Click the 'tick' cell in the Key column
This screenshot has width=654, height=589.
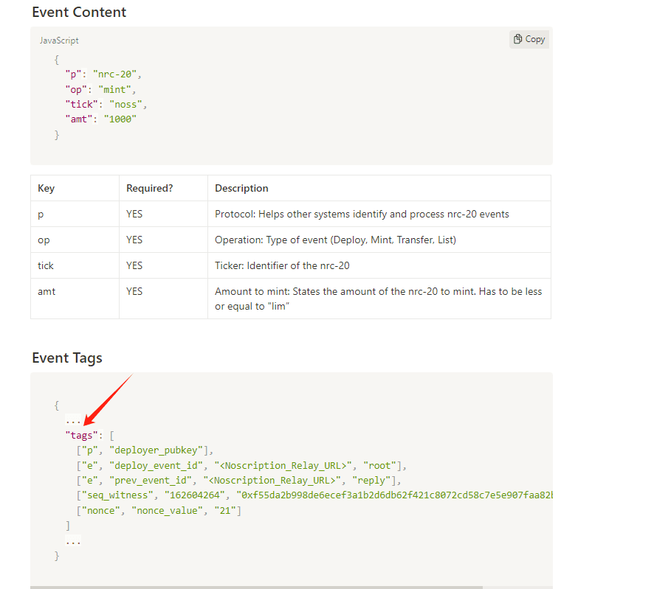[x=46, y=265]
